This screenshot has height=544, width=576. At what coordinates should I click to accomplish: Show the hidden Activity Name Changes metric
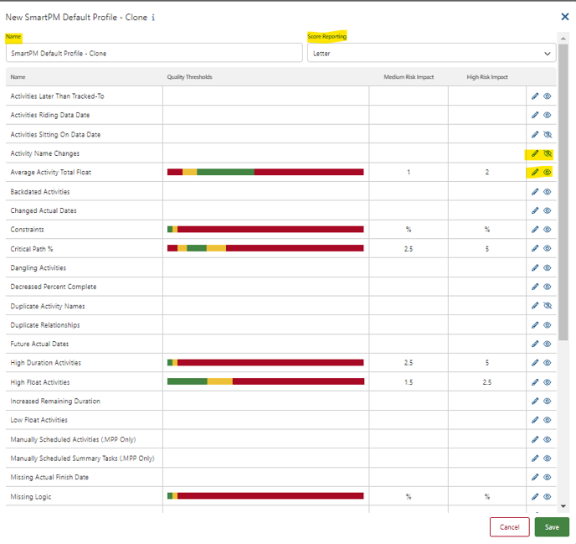tap(548, 153)
